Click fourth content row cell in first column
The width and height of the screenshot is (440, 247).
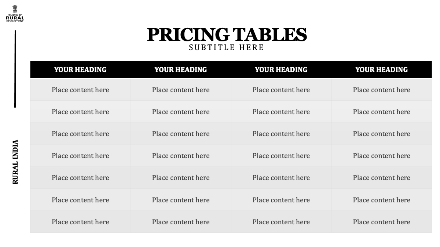click(x=80, y=156)
